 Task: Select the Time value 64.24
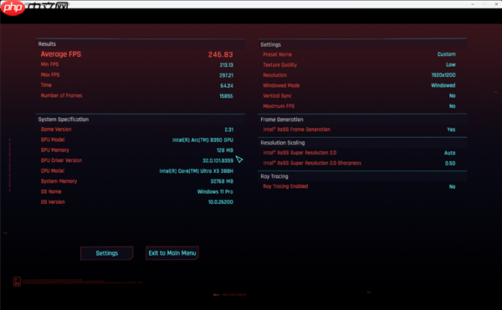[227, 86]
